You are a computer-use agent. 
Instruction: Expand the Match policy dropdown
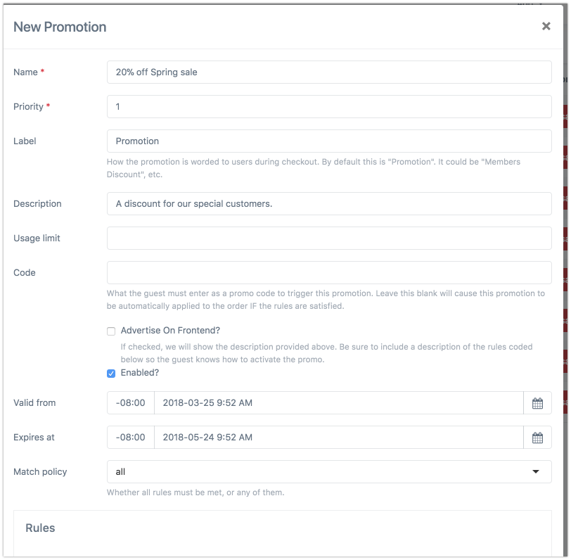pos(329,472)
